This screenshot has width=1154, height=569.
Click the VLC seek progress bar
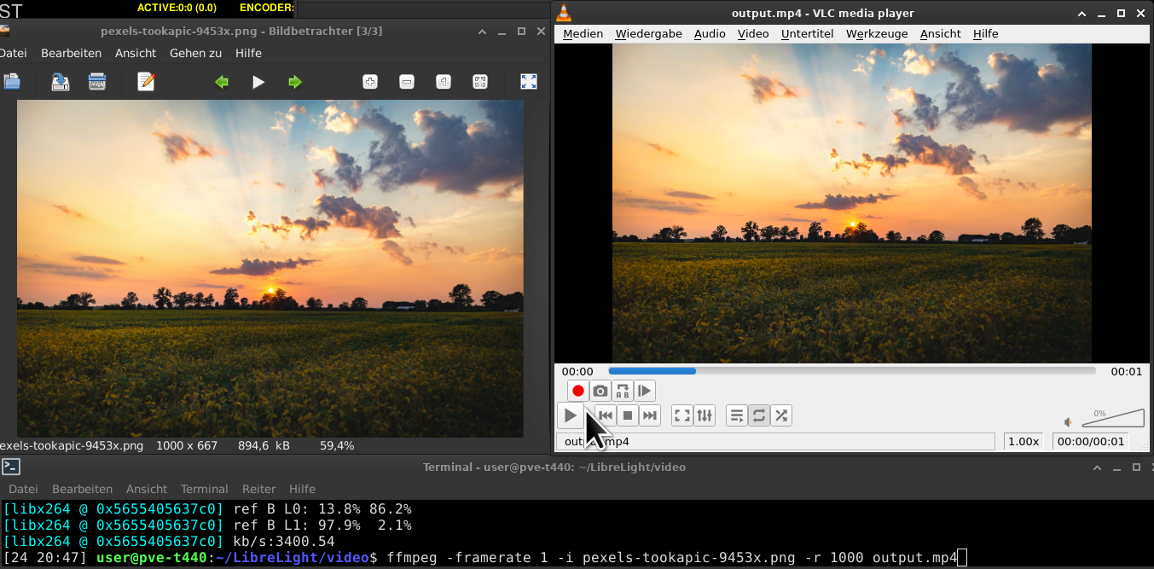[x=851, y=371]
